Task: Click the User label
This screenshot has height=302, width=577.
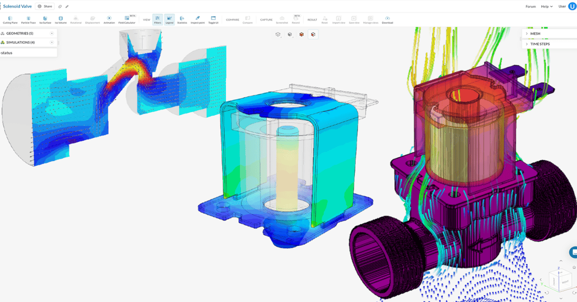Action: coord(562,7)
